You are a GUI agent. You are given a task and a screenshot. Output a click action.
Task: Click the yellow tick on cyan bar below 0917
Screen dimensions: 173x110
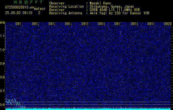121,108
